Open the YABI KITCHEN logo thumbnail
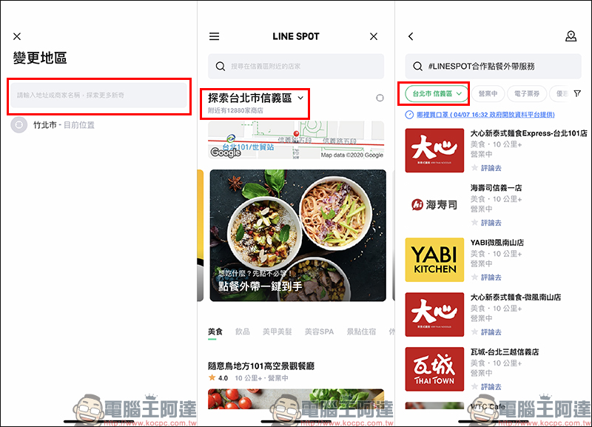This screenshot has width=592, height=427. click(x=434, y=260)
